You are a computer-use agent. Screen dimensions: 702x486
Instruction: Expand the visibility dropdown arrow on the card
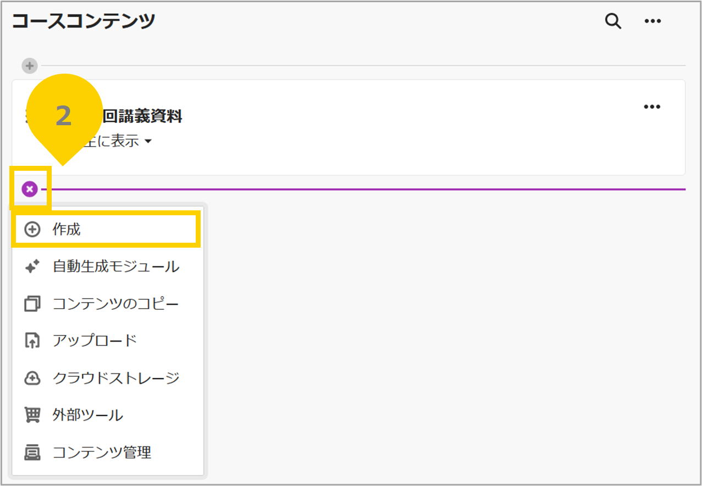point(148,142)
